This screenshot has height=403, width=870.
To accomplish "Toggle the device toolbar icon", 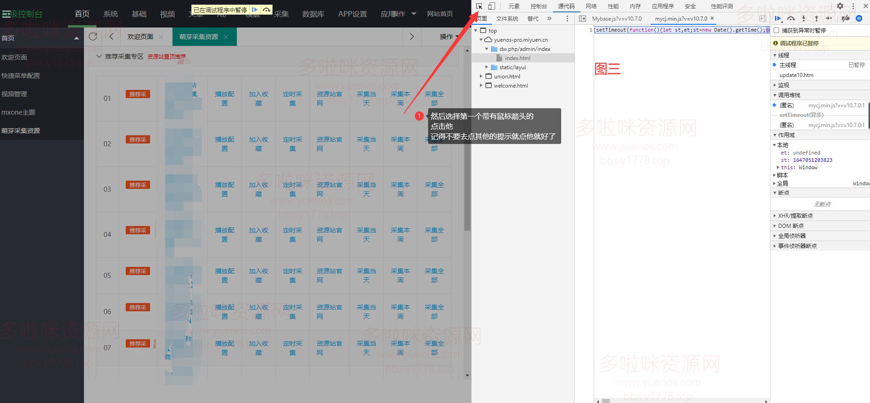I will tap(491, 6).
